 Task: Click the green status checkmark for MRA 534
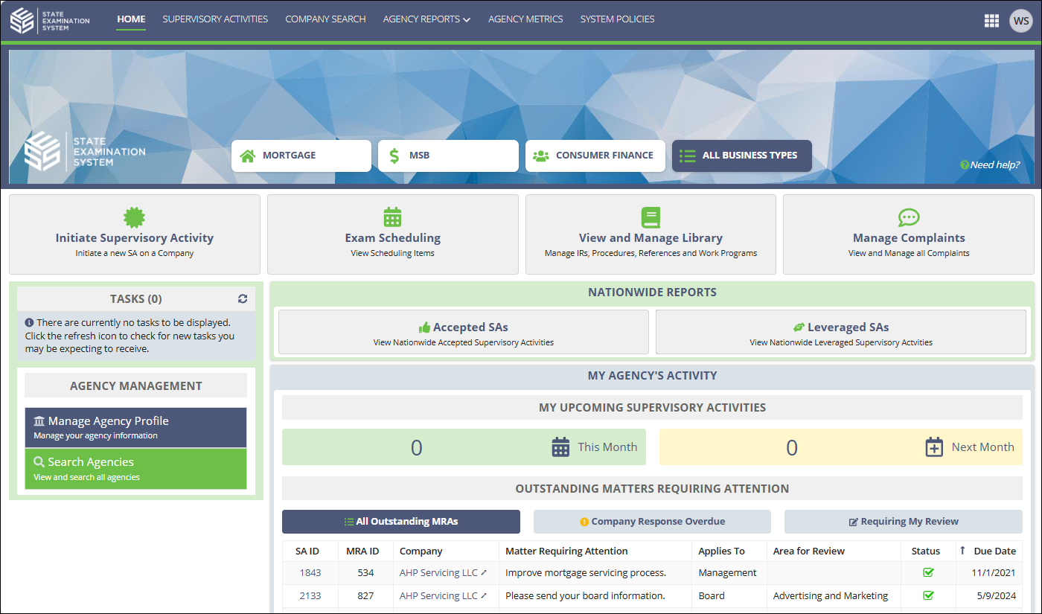coord(928,572)
